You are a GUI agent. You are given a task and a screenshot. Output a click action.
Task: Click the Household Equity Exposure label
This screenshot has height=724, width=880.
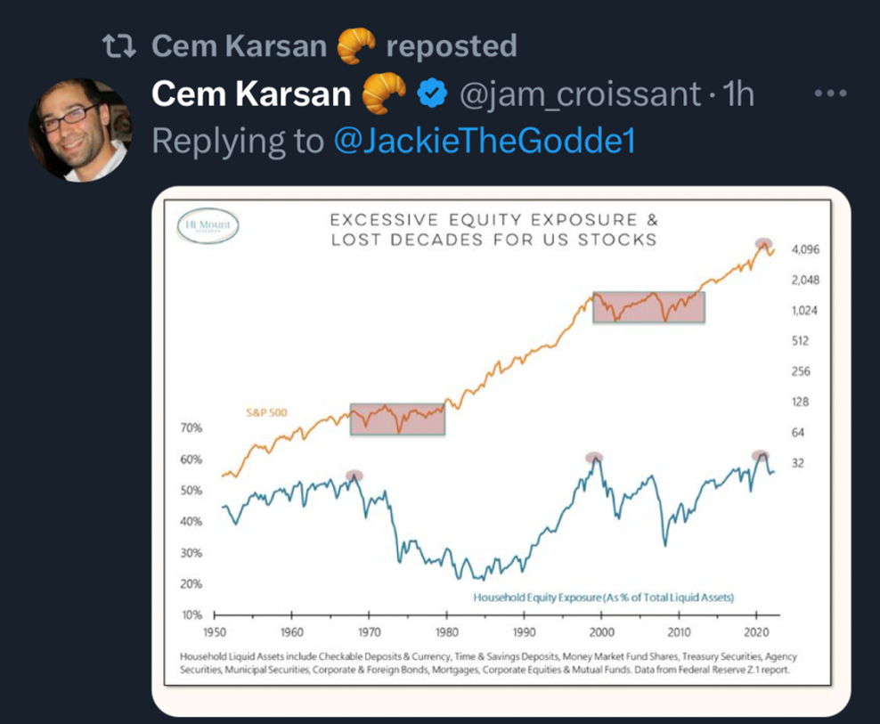click(x=610, y=596)
